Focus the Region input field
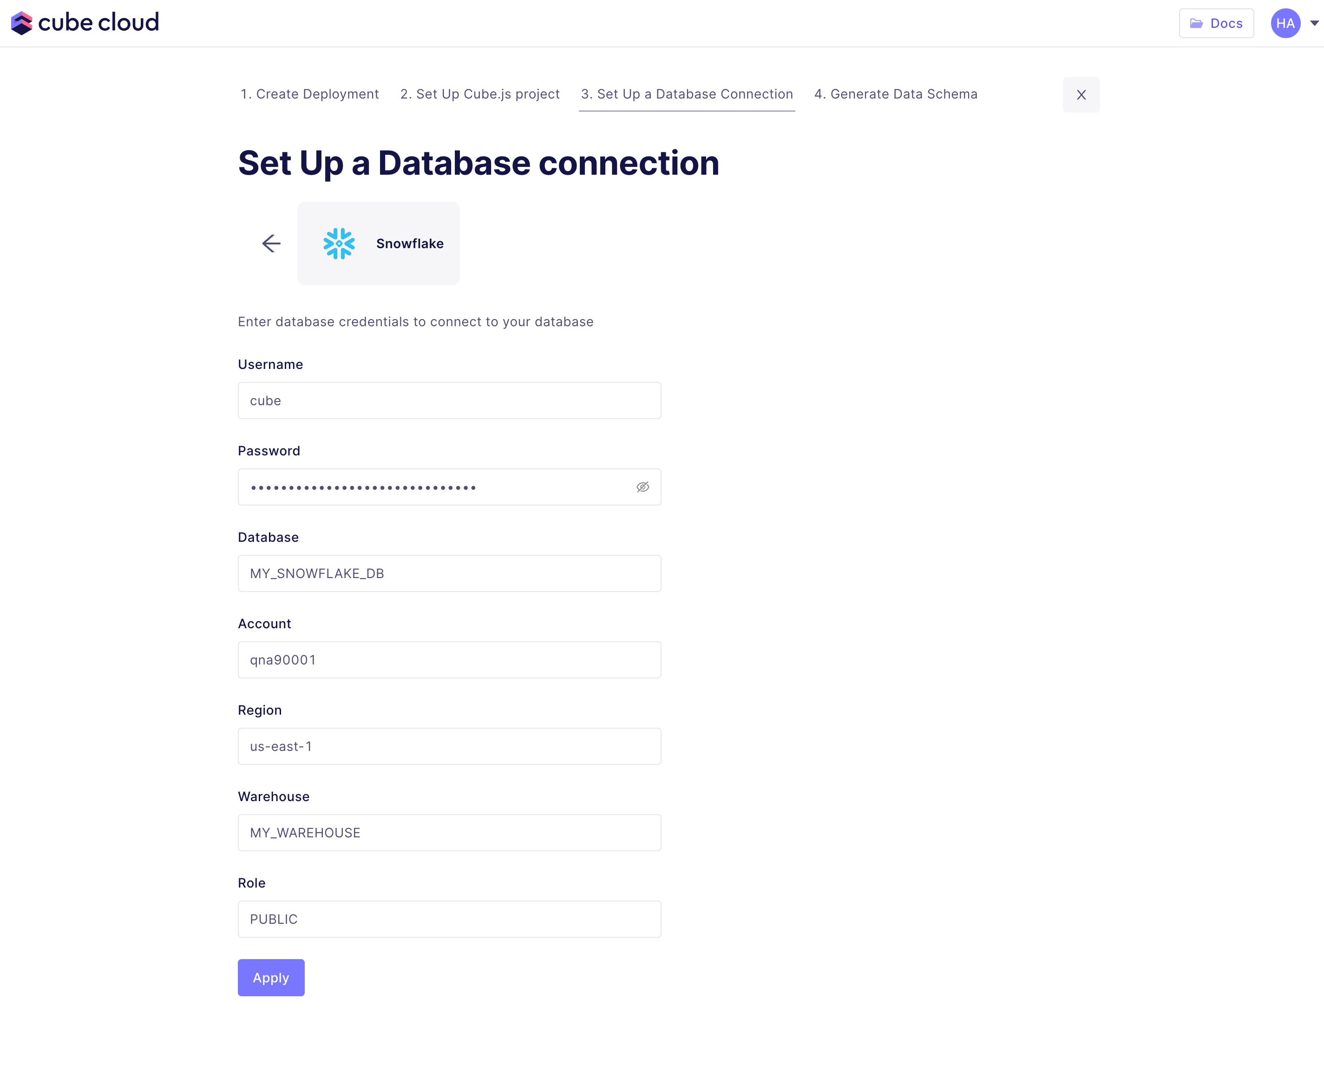Image resolution: width=1324 pixels, height=1079 pixels. point(449,746)
